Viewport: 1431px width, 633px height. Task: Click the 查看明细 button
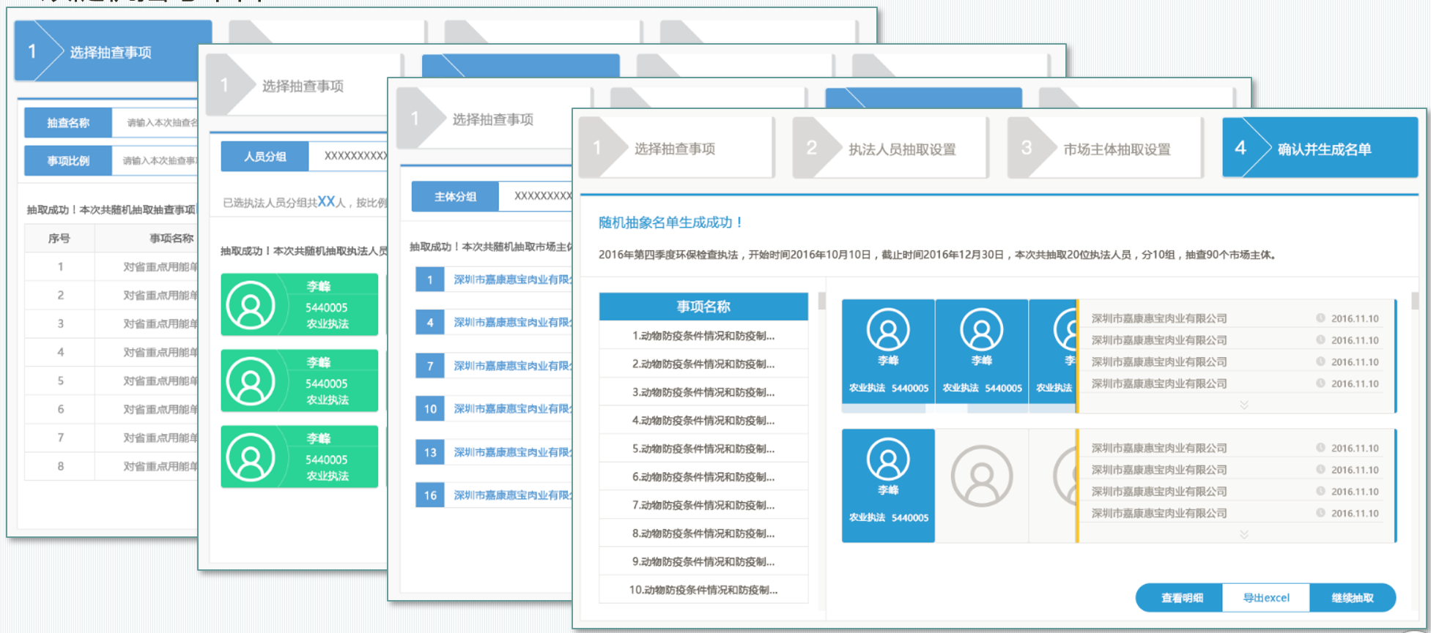tap(1181, 598)
